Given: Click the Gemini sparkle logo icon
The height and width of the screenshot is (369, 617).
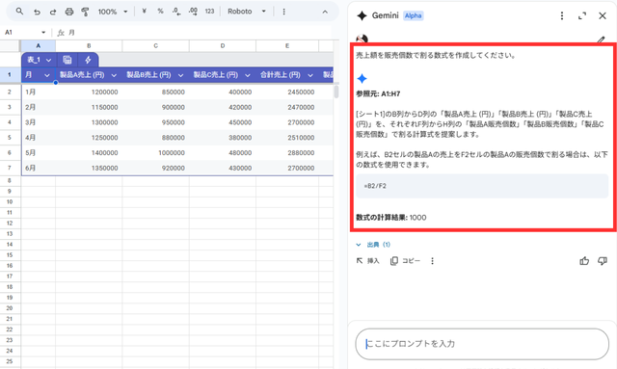Looking at the screenshot, I should (x=362, y=15).
